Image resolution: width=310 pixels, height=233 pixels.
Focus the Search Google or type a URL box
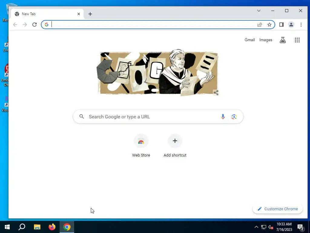click(158, 117)
